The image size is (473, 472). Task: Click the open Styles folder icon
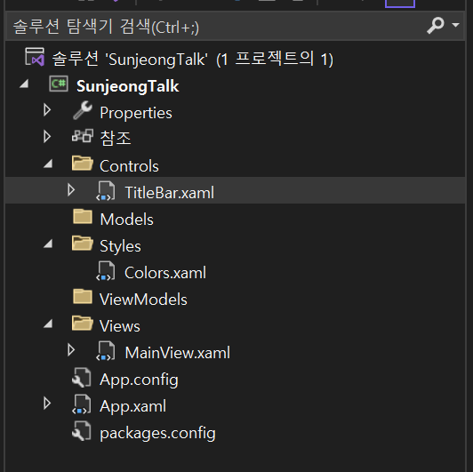click(x=83, y=243)
